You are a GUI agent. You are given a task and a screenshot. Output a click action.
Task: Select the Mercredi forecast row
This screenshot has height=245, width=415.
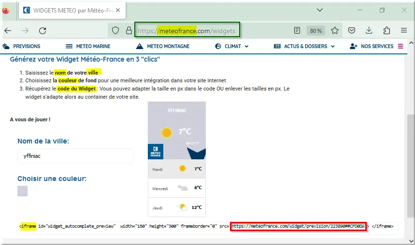pos(177,188)
